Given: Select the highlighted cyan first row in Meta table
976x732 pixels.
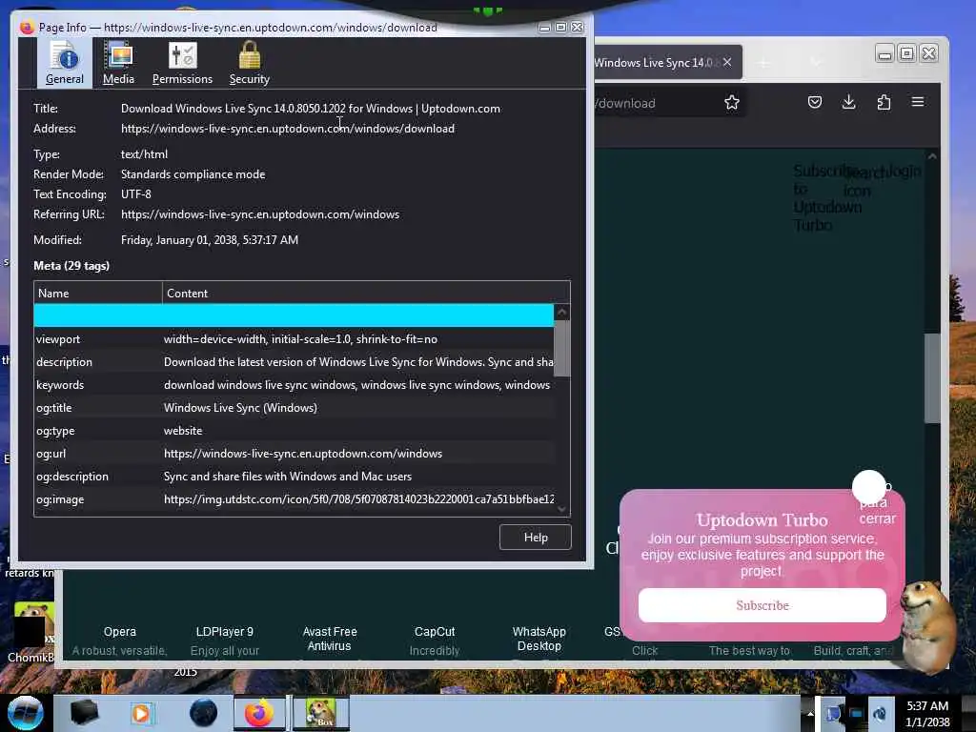Looking at the screenshot, I should pos(294,315).
